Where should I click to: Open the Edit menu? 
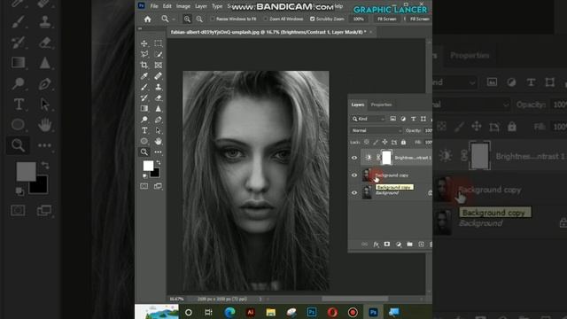(x=167, y=6)
